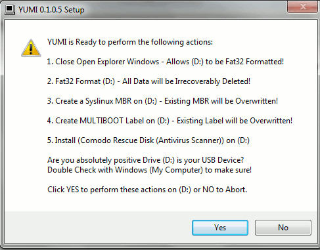This screenshot has width=320, height=250.
Task: Click the '(Antivirus Scanner)' text
Action: pos(190,140)
